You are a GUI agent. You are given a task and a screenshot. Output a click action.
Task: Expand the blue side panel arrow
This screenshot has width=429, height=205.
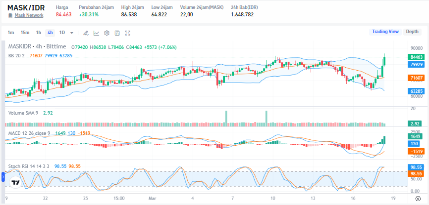(x=3, y=177)
